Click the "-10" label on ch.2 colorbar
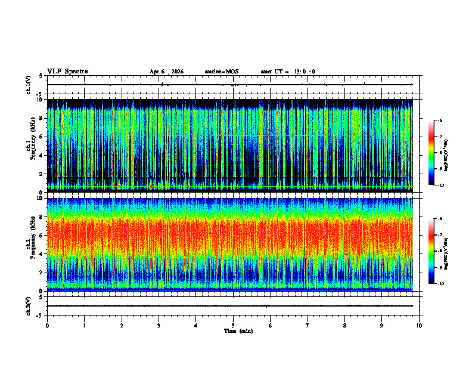This screenshot has height=365, width=472. (x=440, y=284)
